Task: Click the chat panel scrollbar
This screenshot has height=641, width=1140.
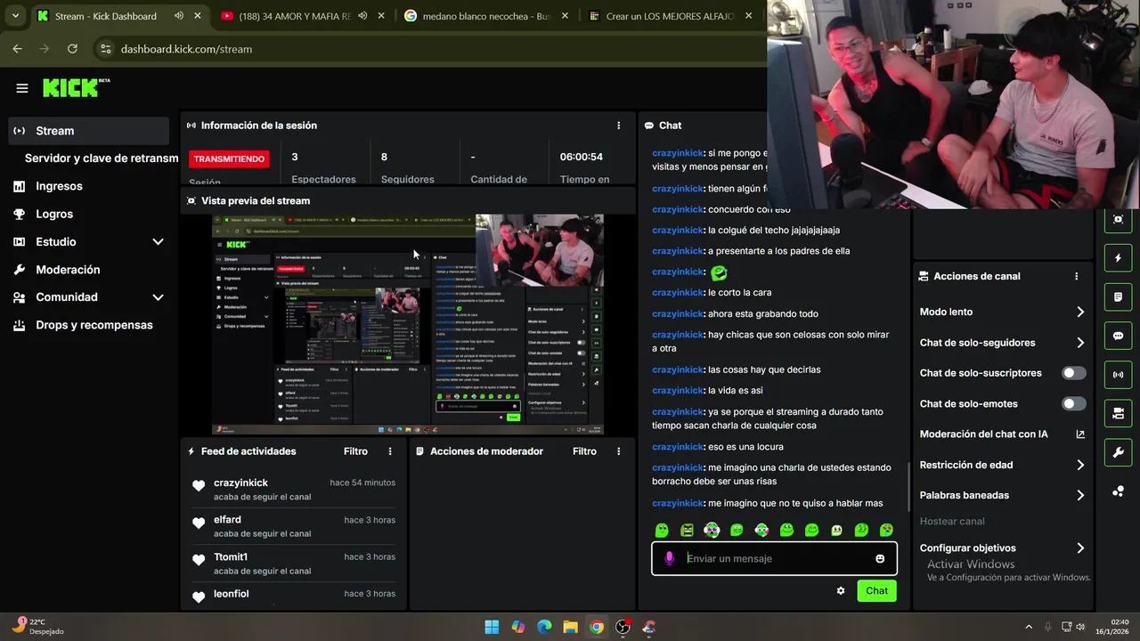Action: click(x=908, y=486)
